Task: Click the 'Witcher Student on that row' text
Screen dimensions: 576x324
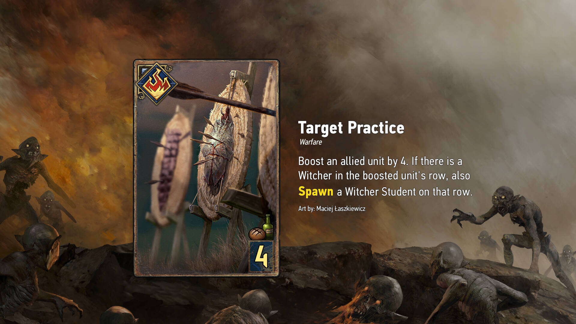Action: (x=408, y=192)
